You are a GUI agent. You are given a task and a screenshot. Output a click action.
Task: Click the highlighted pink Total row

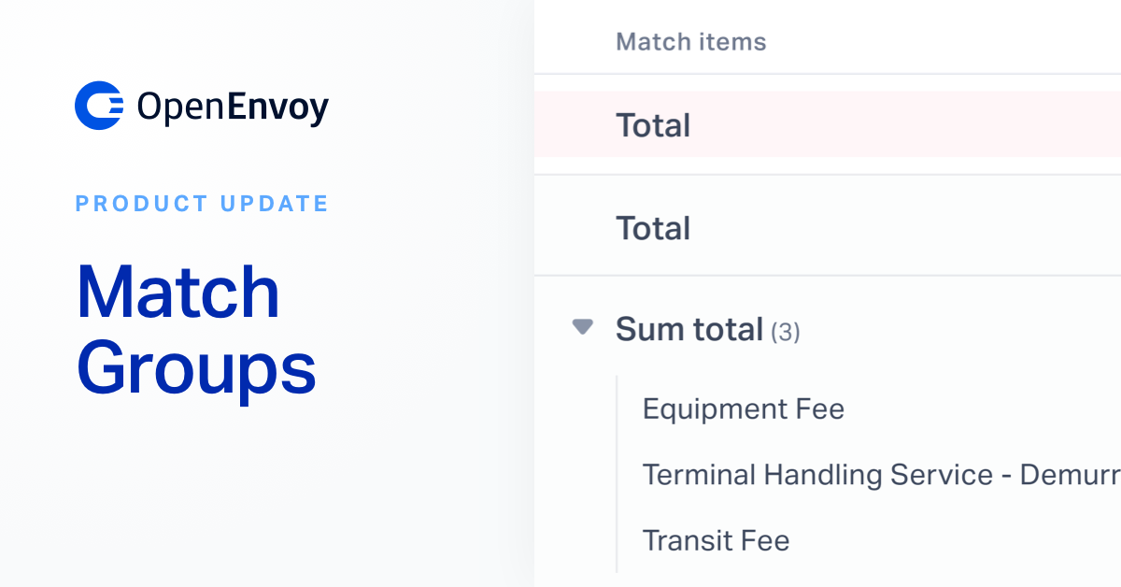pyautogui.click(x=828, y=124)
